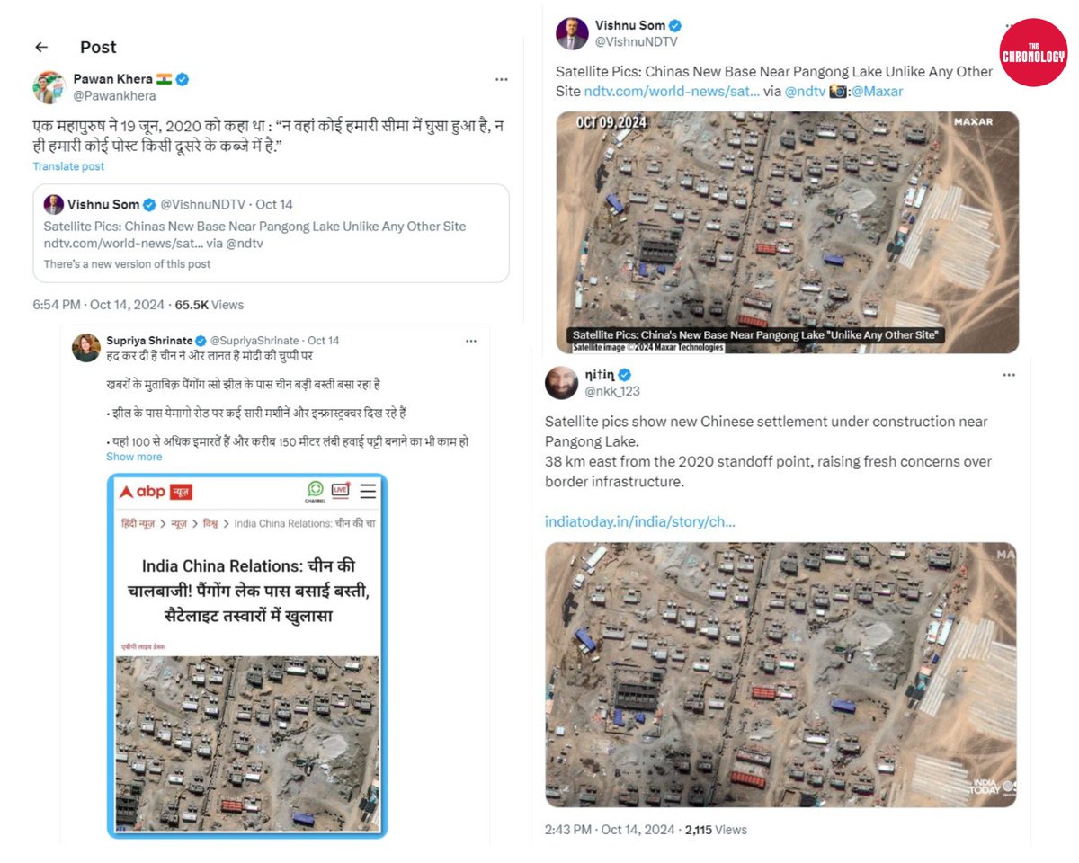
Task: Go back using the arrow next to Post
Action: point(40,47)
